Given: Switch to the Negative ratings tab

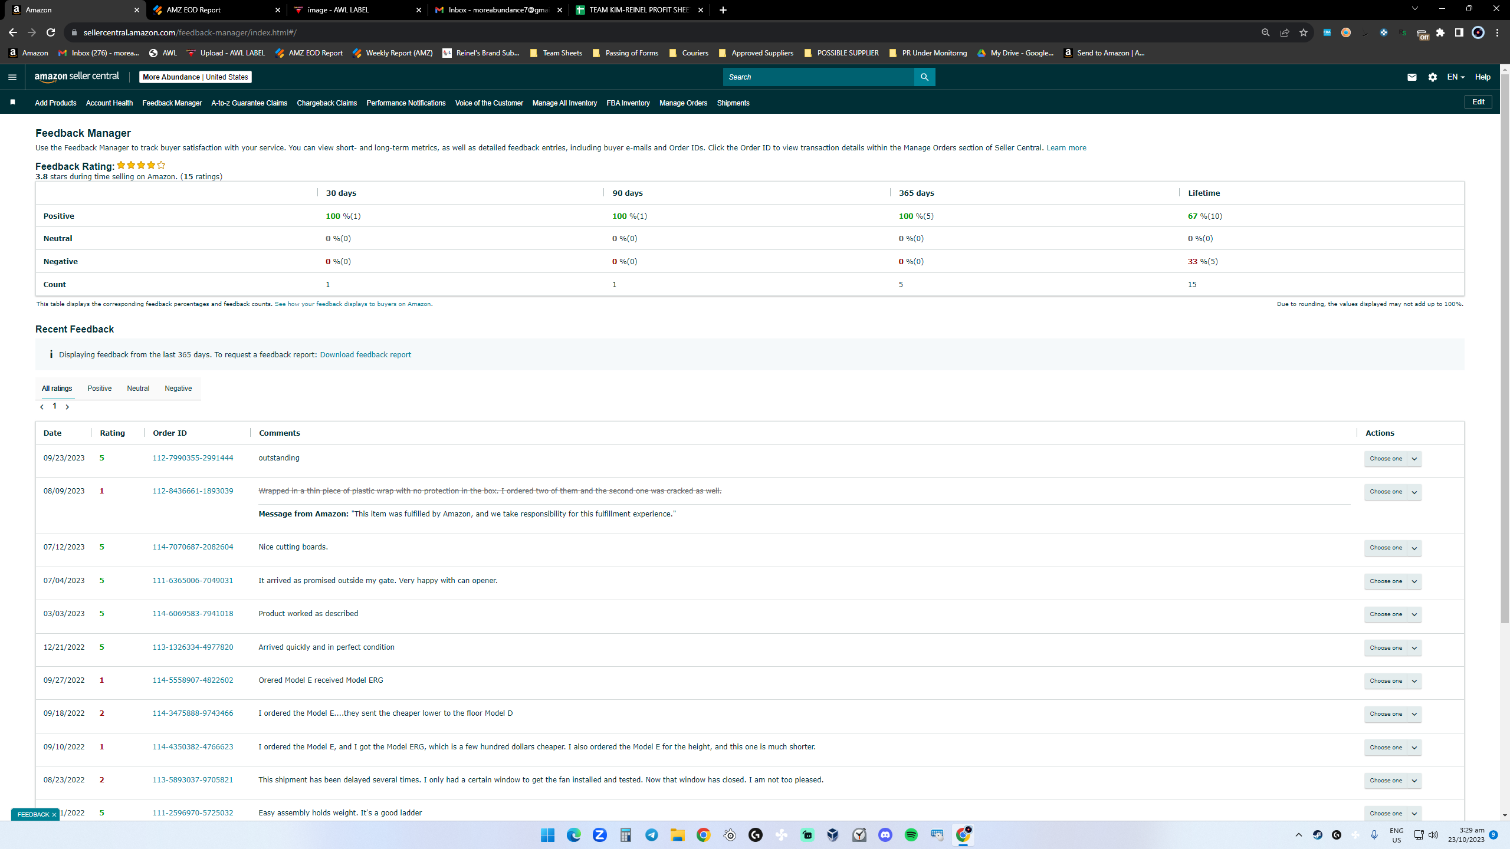Looking at the screenshot, I should 178,389.
